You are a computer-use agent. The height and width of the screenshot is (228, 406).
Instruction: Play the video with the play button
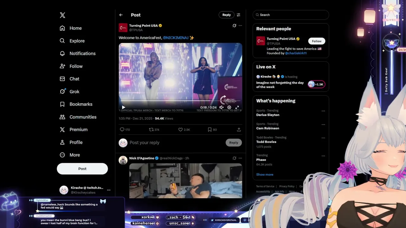click(123, 107)
